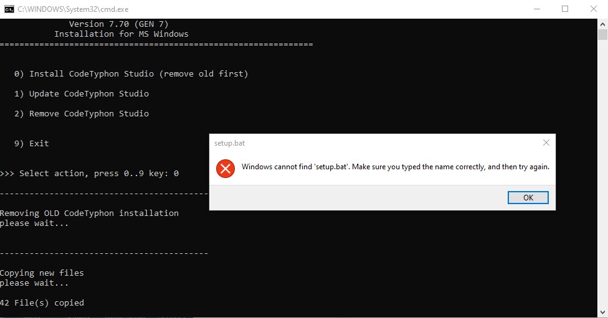
Task: Maximize the cmd.exe console window
Action: 565,9
